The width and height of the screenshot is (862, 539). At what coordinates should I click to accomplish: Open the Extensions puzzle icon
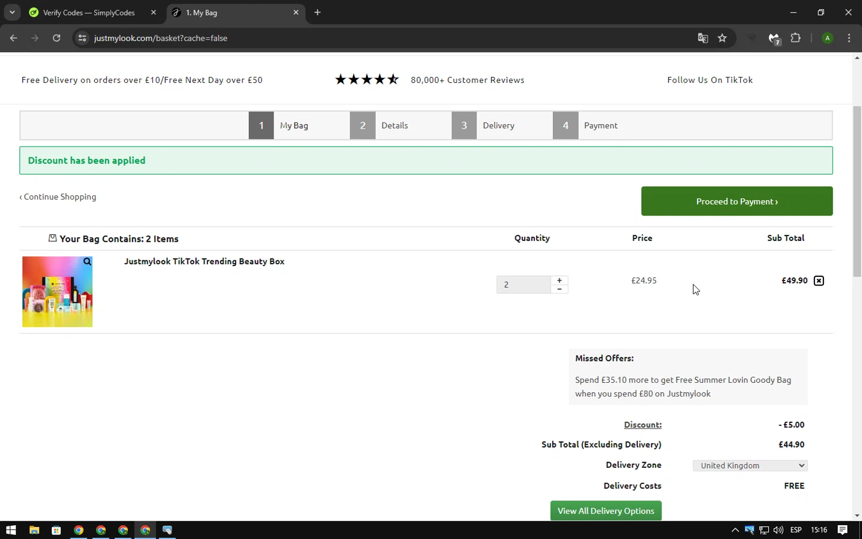(x=795, y=38)
